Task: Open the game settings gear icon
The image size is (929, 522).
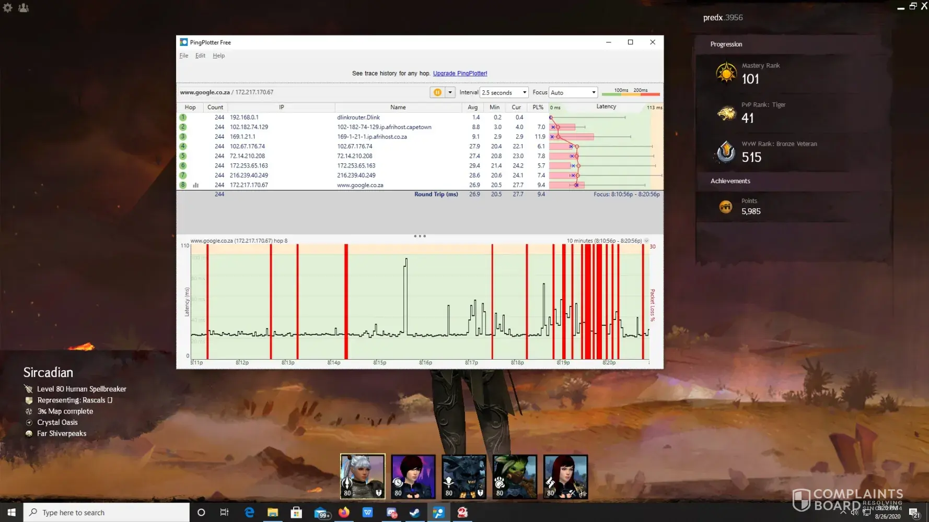Action: point(8,8)
